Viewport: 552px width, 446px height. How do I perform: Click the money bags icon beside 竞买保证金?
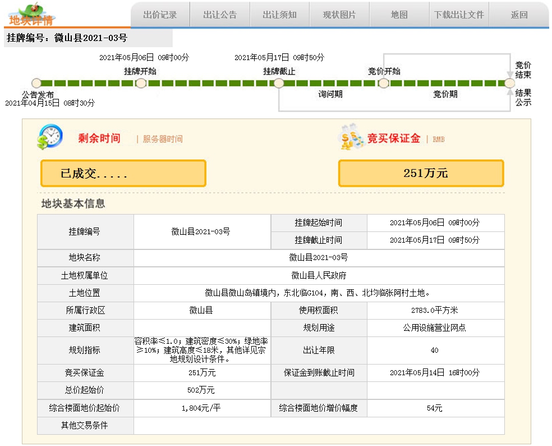point(350,137)
